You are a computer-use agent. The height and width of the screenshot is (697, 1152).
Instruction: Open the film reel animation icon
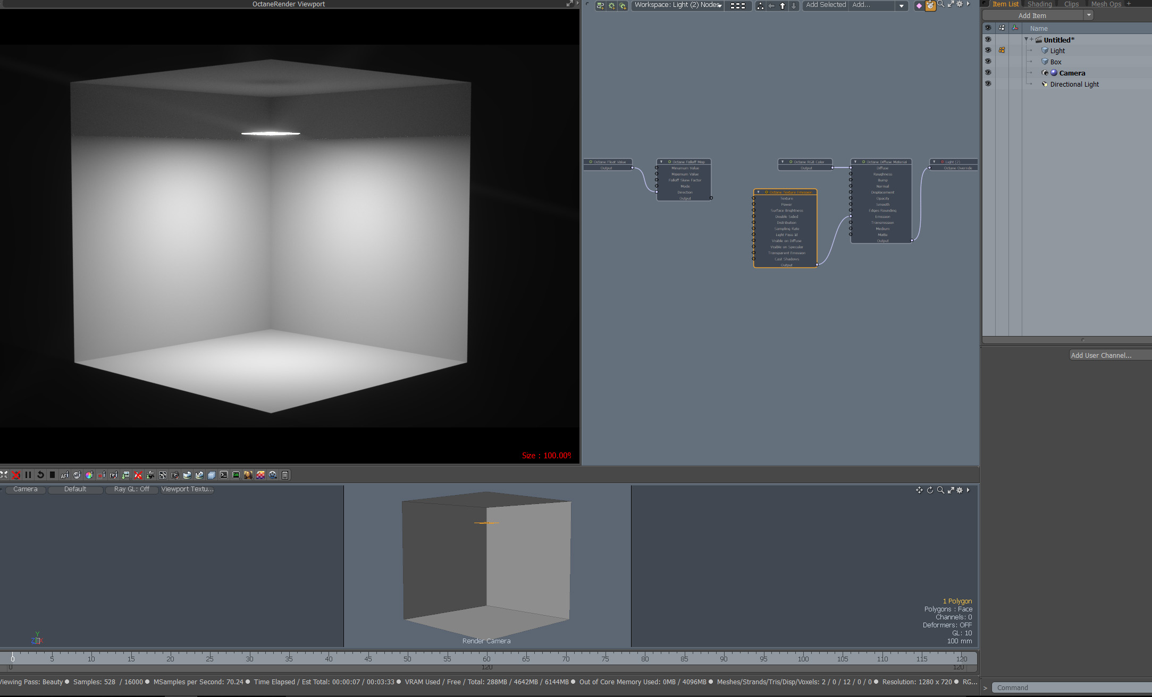pos(273,475)
